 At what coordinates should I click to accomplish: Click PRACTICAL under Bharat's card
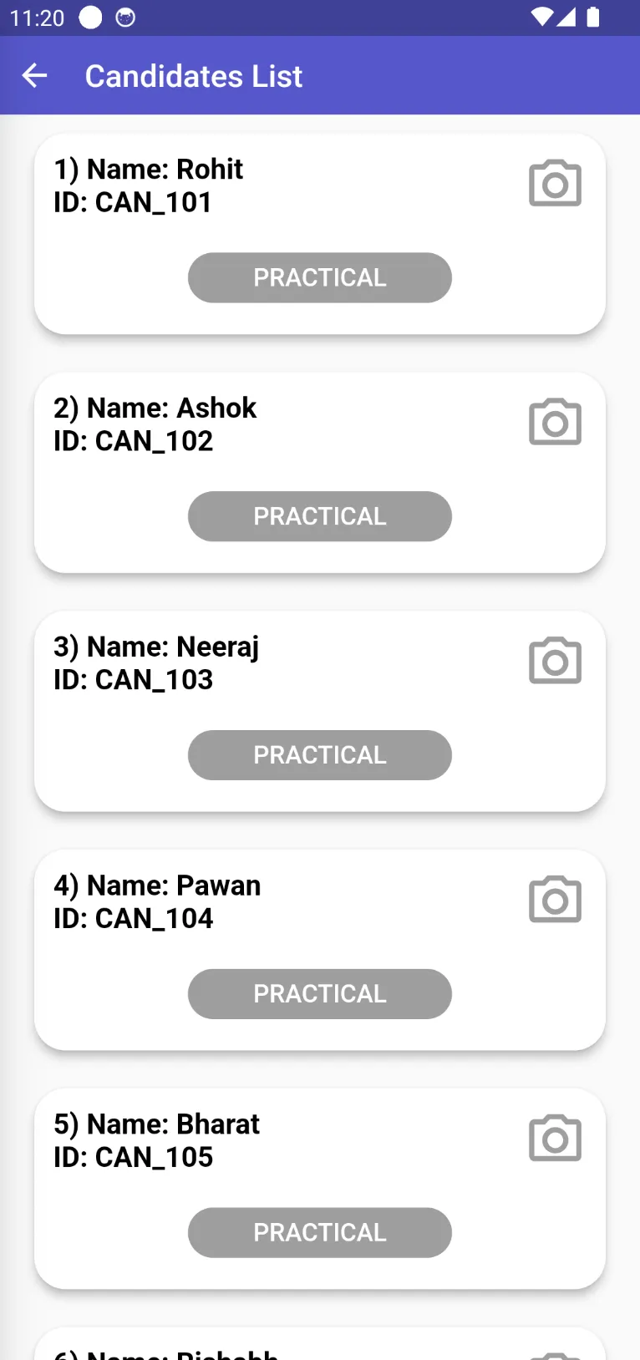[320, 1232]
